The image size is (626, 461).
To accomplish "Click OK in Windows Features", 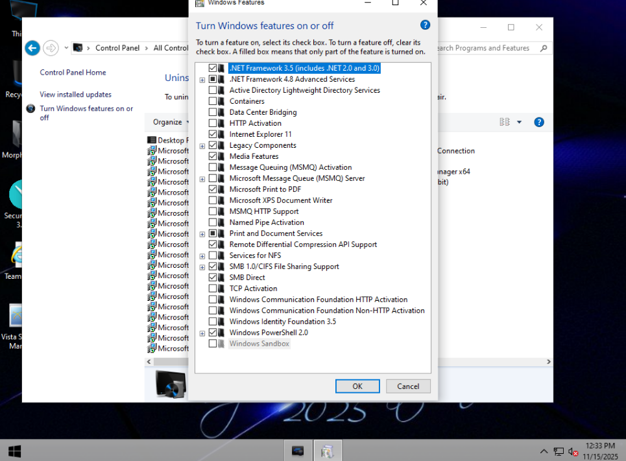I will 357,386.
